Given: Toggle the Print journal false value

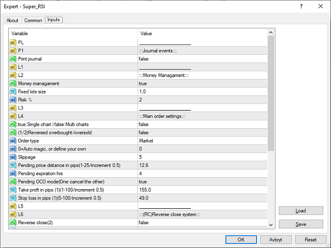Looking at the screenshot, I should 202,59.
